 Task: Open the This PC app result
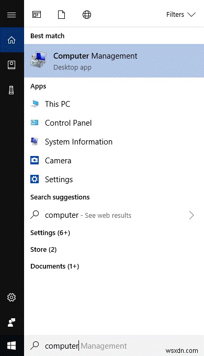click(114, 104)
